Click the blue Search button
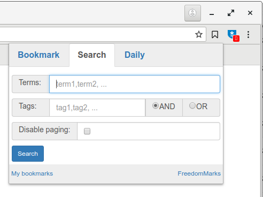Image resolution: width=263 pixels, height=197 pixels. click(x=28, y=154)
